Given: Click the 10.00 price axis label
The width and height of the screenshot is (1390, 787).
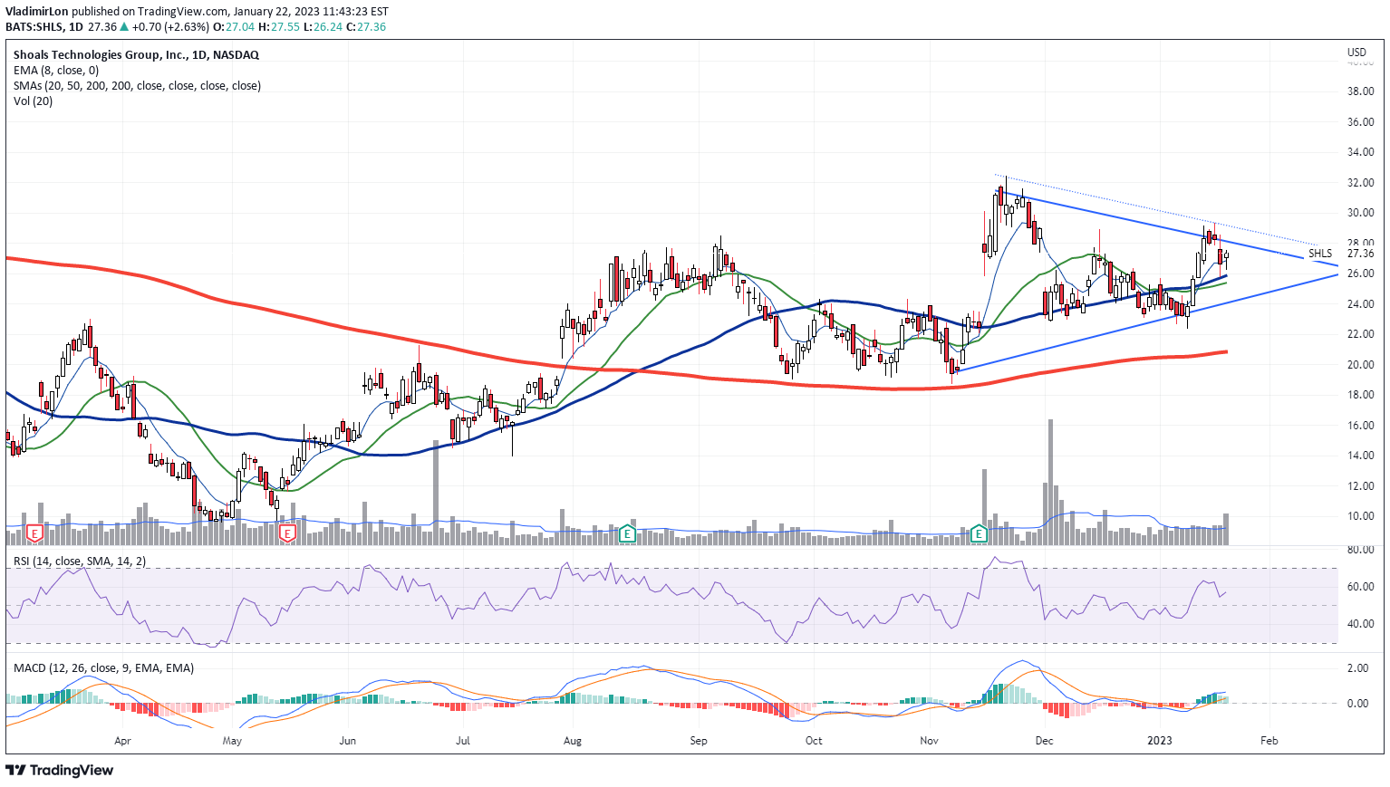Looking at the screenshot, I should pyautogui.click(x=1360, y=516).
